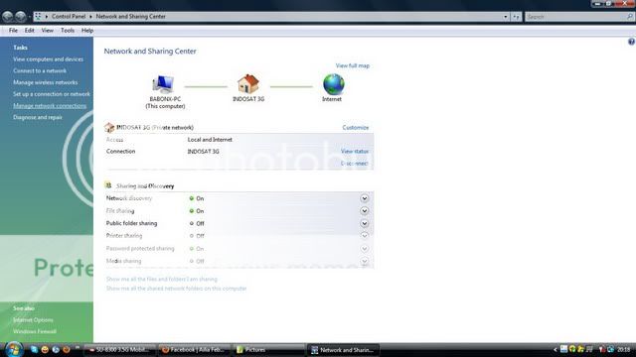Image resolution: width=636 pixels, height=357 pixels.
Task: Click the search magnifier icon
Action: point(629,17)
